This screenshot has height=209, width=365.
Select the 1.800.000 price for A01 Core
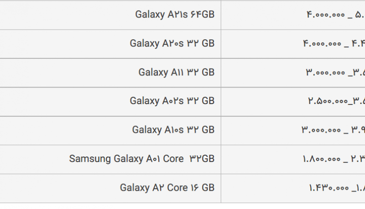click(x=322, y=159)
